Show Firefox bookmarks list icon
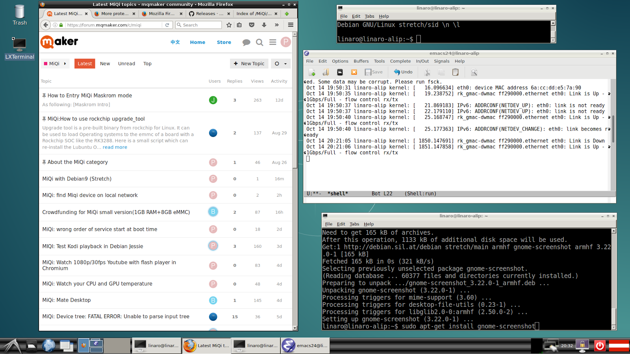This screenshot has width=630, height=354. coord(239,25)
